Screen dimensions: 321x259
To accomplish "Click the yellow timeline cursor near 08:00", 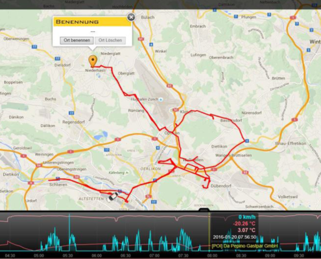I will point(209,232).
